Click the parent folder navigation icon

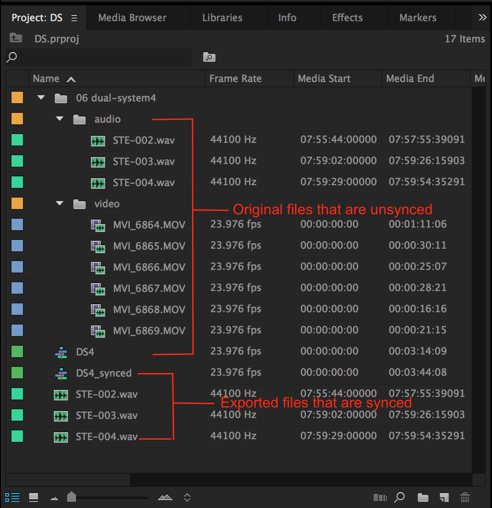point(16,38)
